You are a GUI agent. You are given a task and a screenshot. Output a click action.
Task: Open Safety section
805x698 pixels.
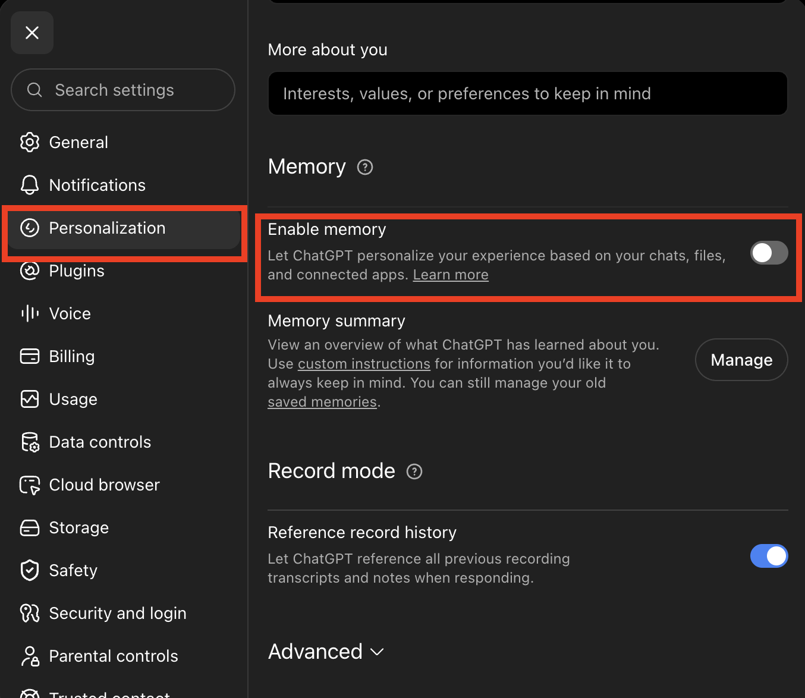pos(124,570)
